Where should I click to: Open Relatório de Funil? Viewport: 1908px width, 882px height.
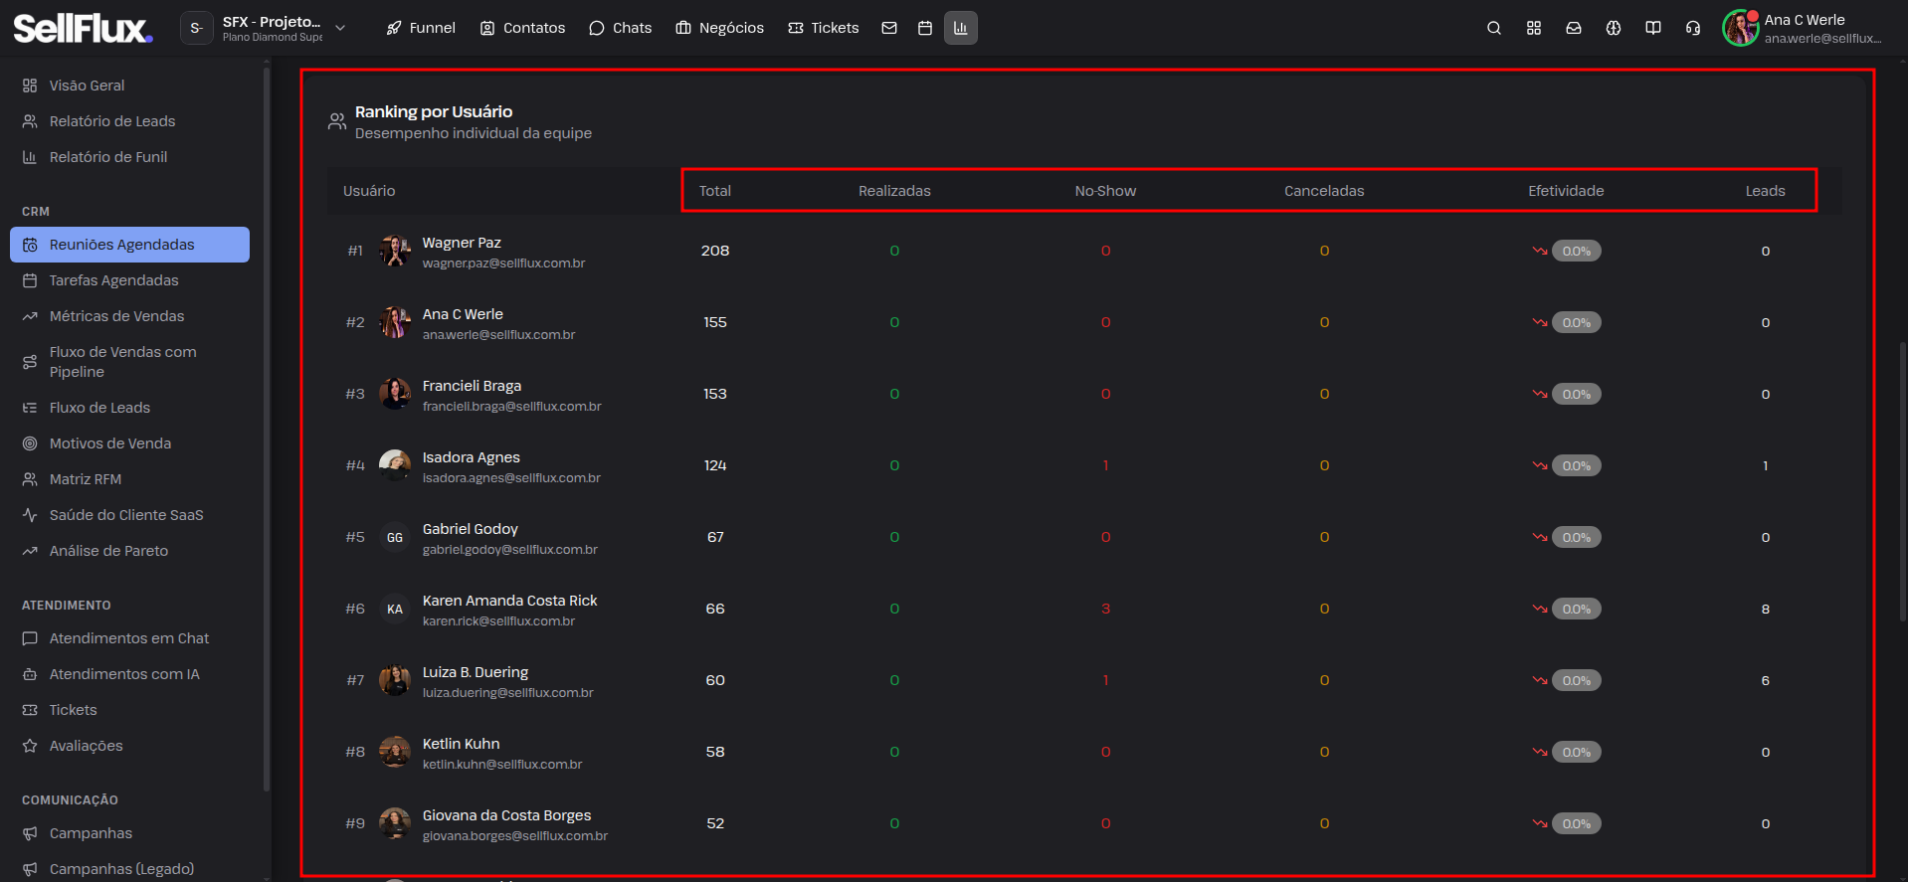click(x=129, y=157)
